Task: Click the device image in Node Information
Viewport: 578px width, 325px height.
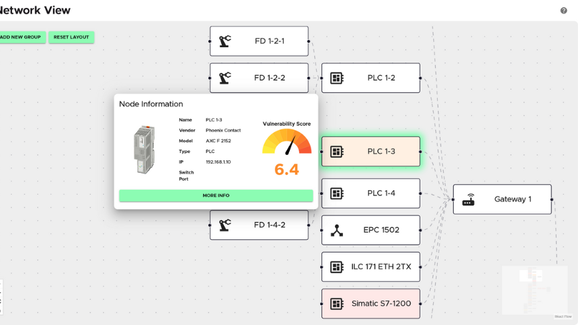Action: point(144,150)
